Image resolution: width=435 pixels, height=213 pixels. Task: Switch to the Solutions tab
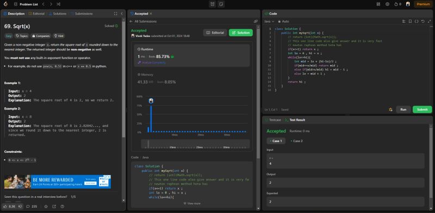point(58,14)
